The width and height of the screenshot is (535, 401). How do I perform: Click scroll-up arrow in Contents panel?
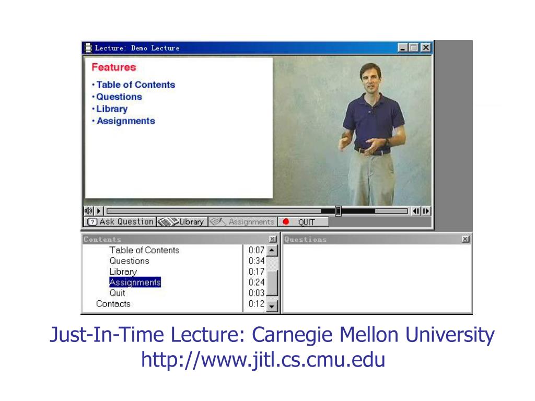tap(272, 251)
